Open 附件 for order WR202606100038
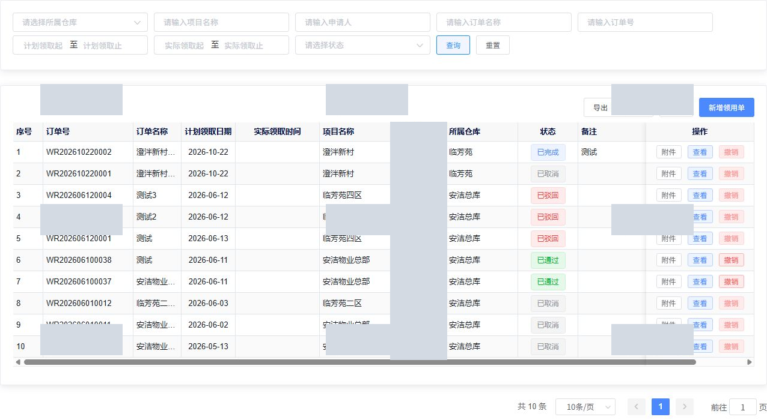Viewport: 767px width, 420px height. (669, 260)
